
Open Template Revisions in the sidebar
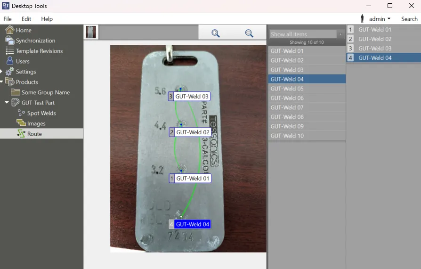pos(39,51)
